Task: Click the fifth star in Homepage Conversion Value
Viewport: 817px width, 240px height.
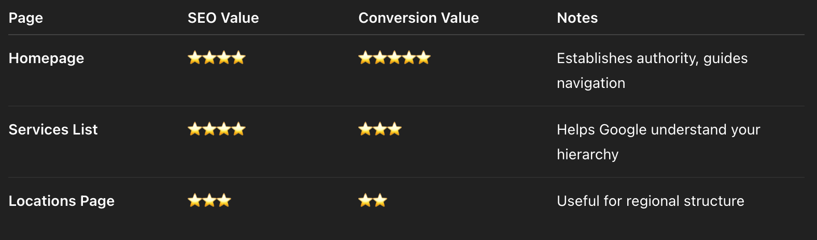Action: (424, 58)
